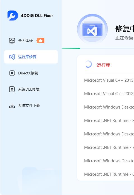
Task: Select the Microsoft .NET Runtime - 6 row
Action: (x=109, y=174)
